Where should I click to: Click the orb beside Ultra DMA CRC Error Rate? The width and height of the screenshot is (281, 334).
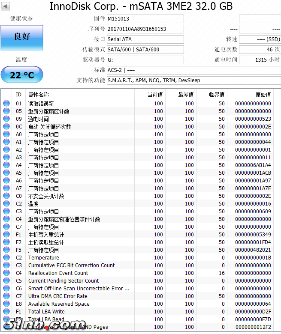click(x=6, y=296)
